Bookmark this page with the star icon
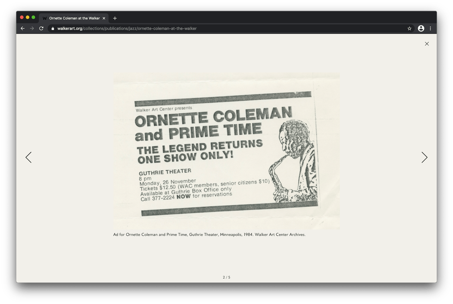 [409, 28]
